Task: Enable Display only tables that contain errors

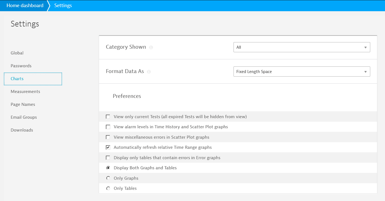Action: click(x=108, y=158)
